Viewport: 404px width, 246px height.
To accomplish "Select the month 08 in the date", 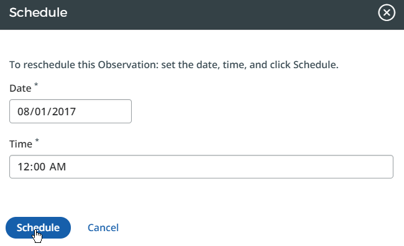I will [x=24, y=112].
